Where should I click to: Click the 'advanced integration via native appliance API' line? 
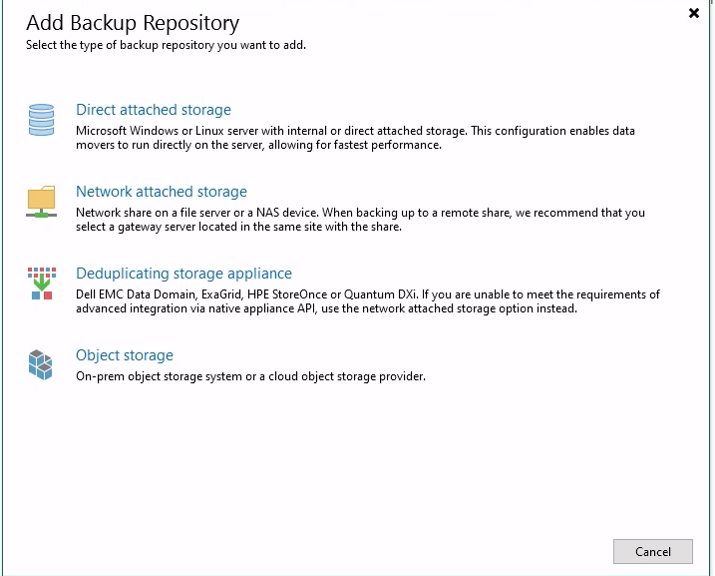[x=326, y=308]
